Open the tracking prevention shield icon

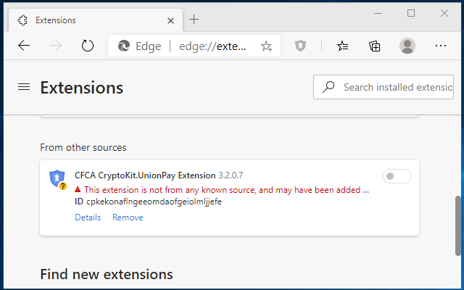pyautogui.click(x=301, y=46)
